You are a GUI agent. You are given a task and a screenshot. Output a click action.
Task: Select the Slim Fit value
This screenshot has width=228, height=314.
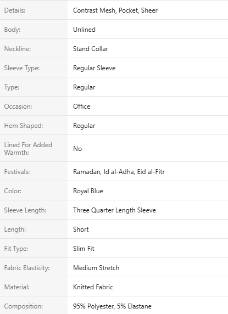(x=84, y=249)
